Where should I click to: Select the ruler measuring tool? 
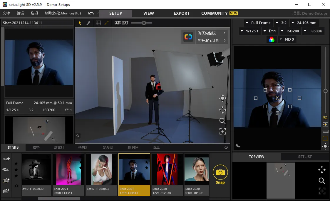pos(88,23)
